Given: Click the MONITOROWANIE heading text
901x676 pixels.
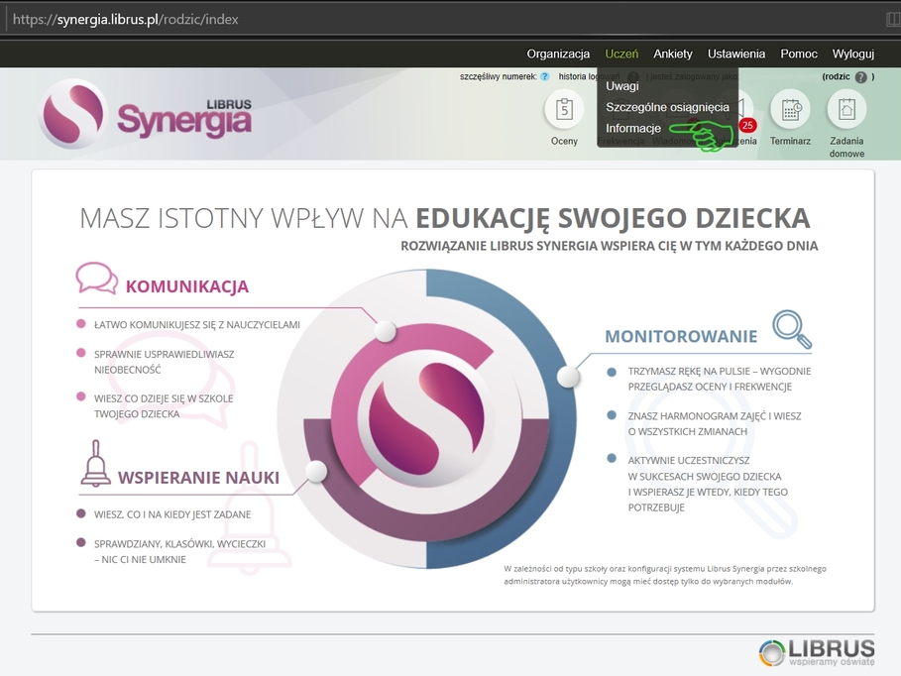Looking at the screenshot, I should (681, 336).
